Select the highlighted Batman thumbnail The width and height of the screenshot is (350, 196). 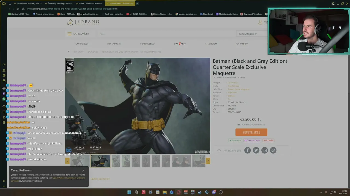tap(101, 161)
